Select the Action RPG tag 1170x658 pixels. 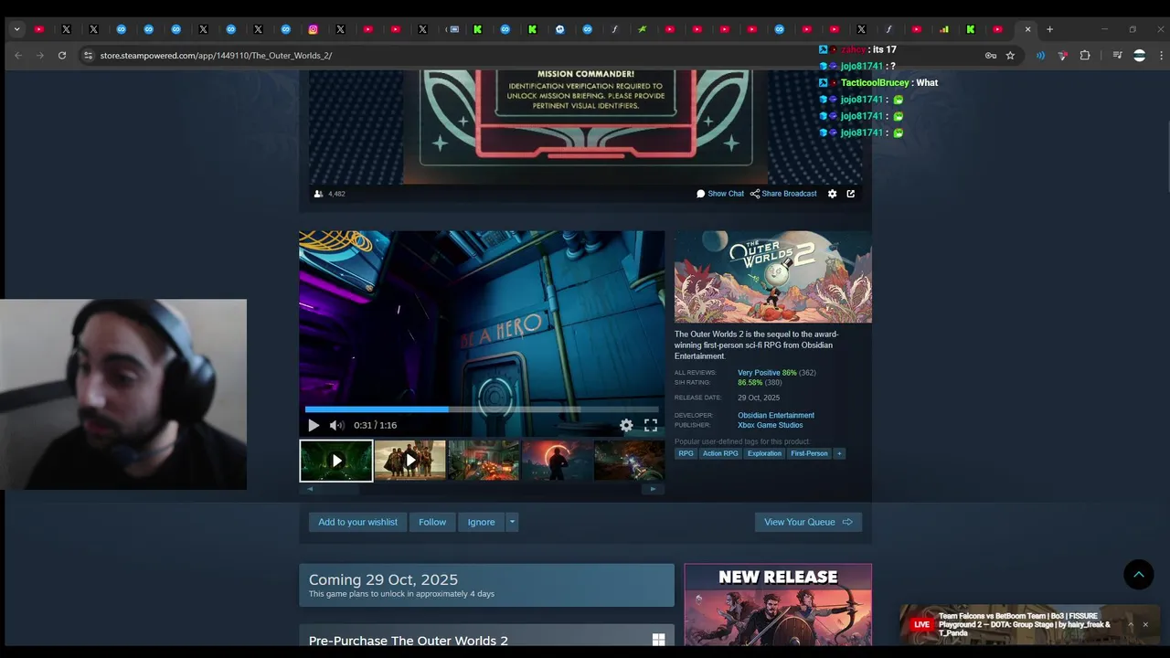coord(720,453)
